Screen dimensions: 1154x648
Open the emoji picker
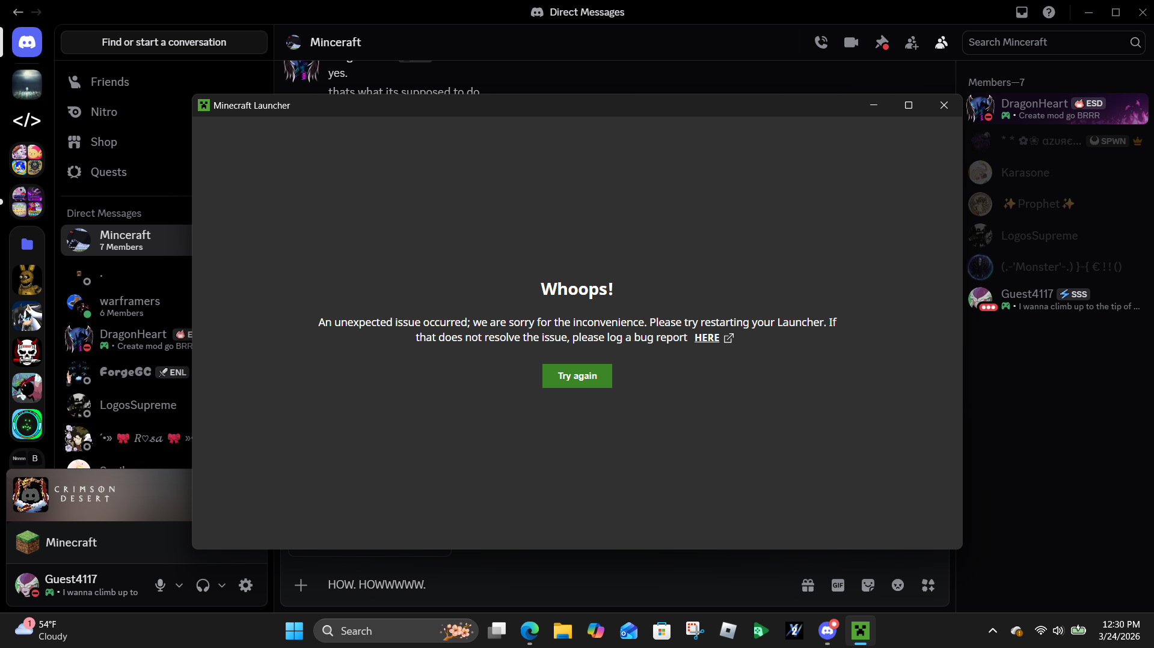coord(898,585)
